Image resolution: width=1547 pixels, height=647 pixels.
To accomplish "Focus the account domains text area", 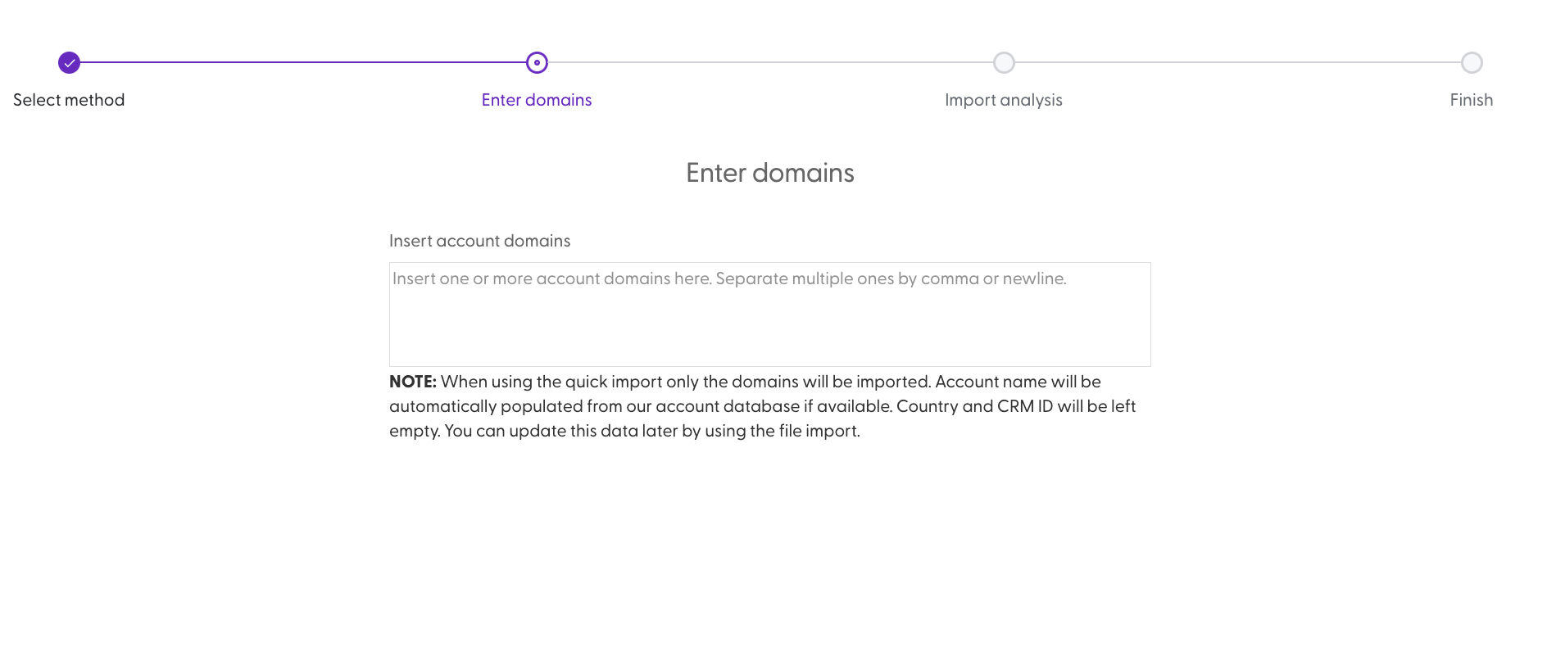I will point(770,314).
